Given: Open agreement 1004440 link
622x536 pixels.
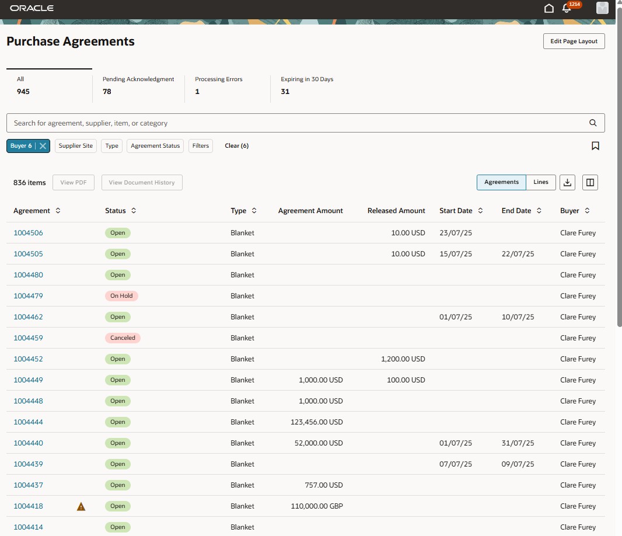Looking at the screenshot, I should coord(28,444).
